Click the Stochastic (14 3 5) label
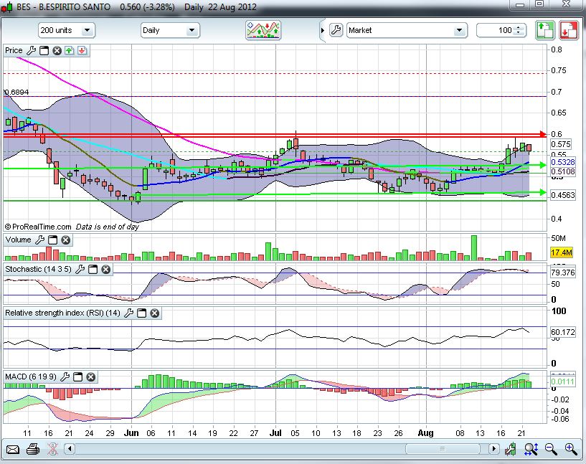This screenshot has width=586, height=464. [x=38, y=269]
